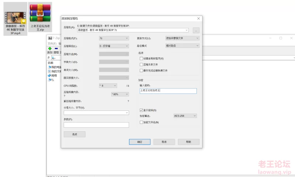Open the 压缩格式 dropdown showing 7z
This screenshot has height=177, width=295.
tap(114, 38)
